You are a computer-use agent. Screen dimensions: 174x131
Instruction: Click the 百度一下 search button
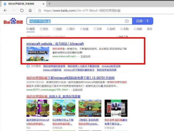(142, 21)
